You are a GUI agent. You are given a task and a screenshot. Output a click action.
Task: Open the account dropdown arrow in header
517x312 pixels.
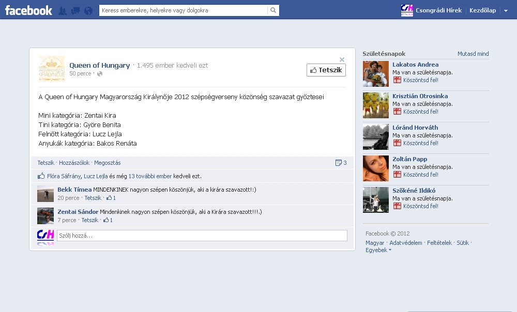pos(506,10)
